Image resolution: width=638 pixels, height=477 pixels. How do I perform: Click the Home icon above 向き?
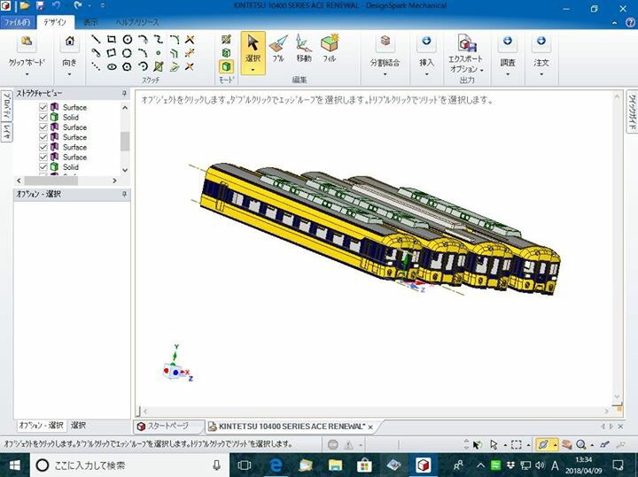tap(70, 41)
